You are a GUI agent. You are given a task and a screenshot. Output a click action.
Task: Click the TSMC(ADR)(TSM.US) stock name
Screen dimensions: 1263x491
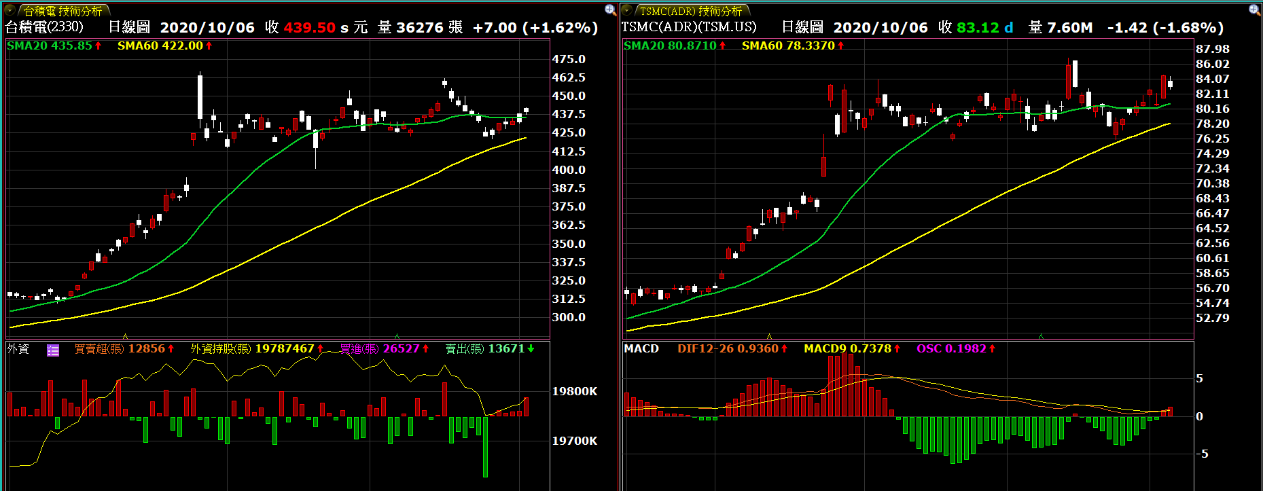point(688,27)
